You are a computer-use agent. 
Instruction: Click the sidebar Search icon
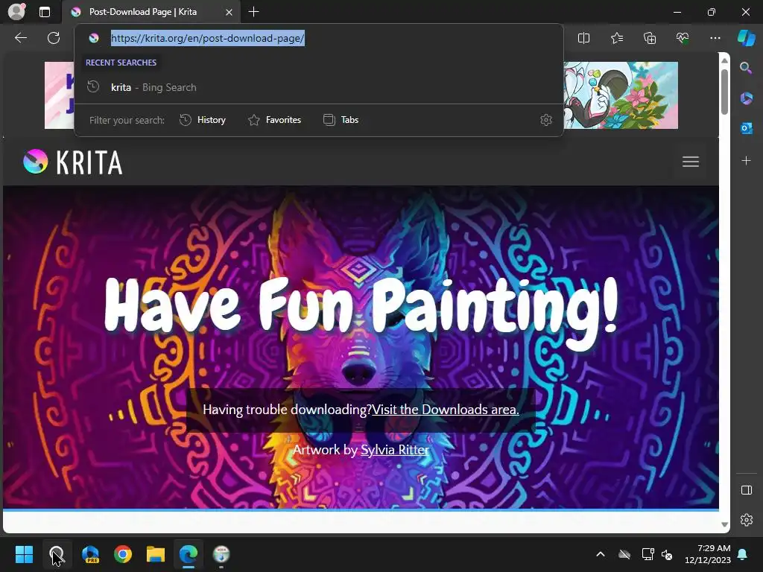(x=746, y=68)
